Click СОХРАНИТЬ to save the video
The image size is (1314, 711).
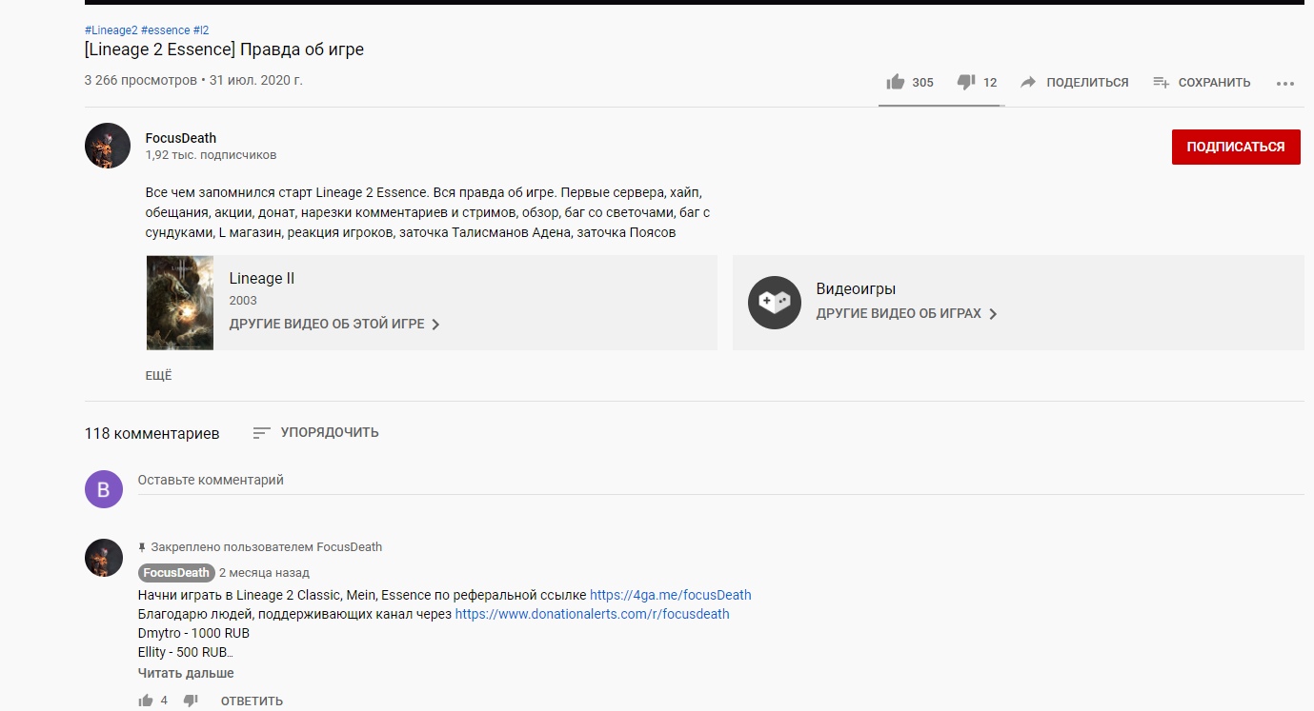tap(1214, 83)
